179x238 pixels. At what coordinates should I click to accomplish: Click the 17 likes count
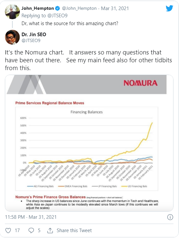17,231
